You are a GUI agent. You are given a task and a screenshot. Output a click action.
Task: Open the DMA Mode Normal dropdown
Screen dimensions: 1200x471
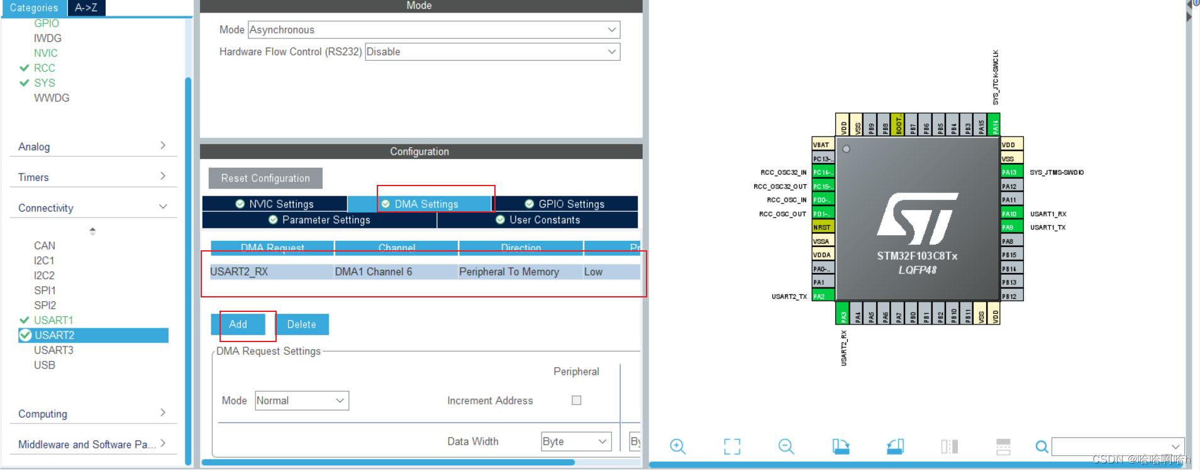(301, 401)
